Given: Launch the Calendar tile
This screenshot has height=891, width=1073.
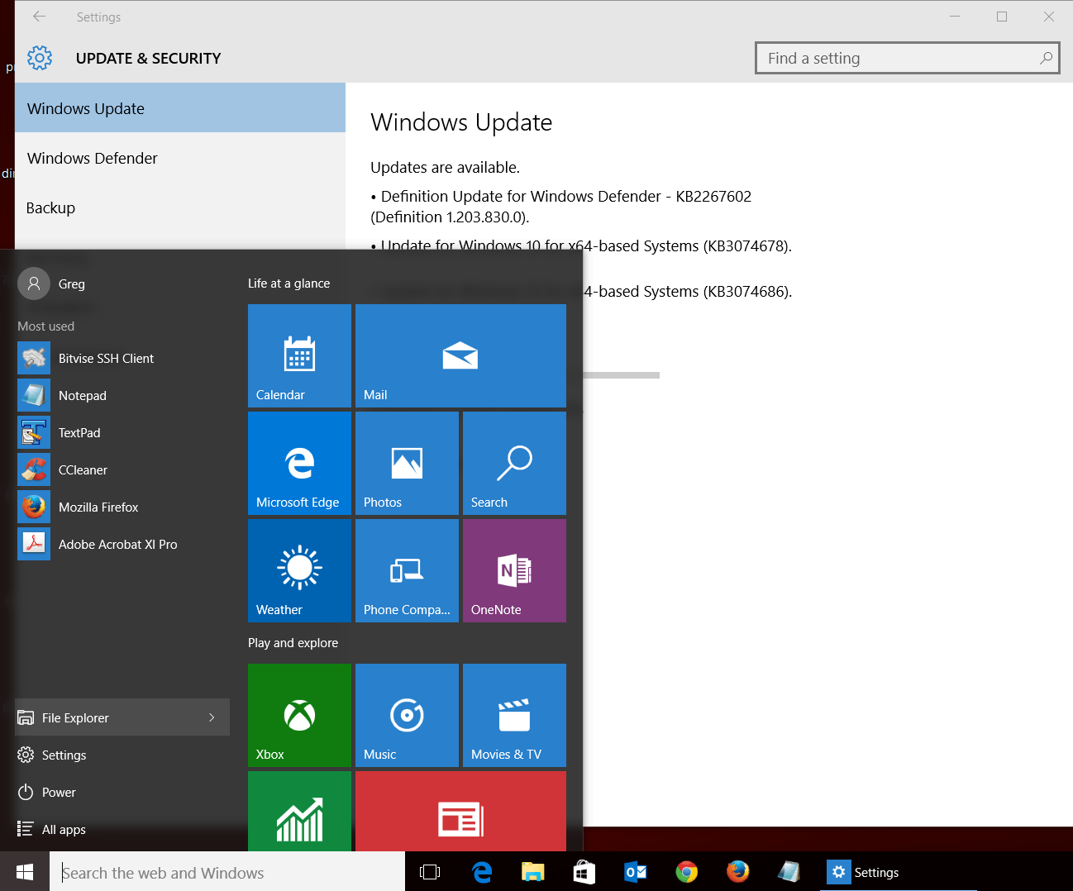Looking at the screenshot, I should 299,355.
